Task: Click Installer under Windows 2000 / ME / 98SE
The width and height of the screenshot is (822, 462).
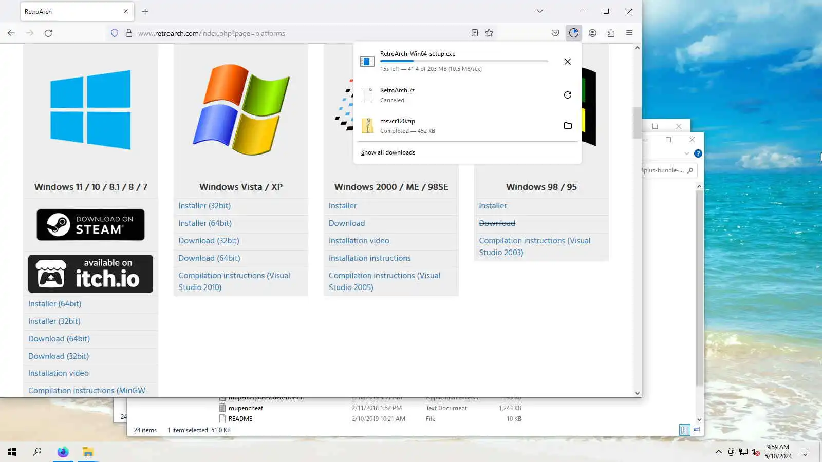Action: point(343,206)
